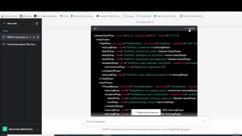Screen dimensions: 242x136
Task: Click the xml language label of code block
Action: point(95,28)
